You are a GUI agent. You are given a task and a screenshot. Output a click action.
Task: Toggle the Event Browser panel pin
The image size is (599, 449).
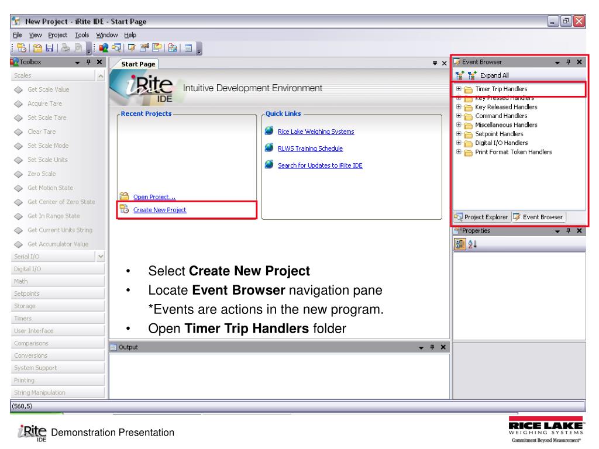tap(569, 62)
